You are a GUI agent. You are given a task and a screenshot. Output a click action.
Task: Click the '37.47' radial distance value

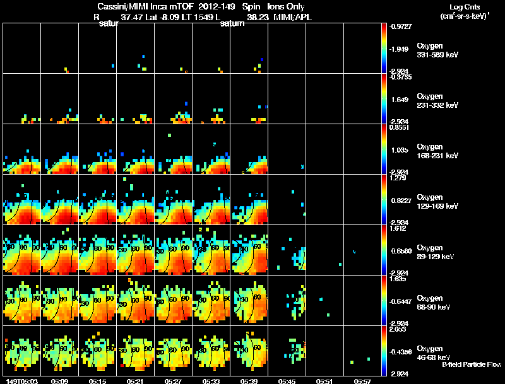(132, 17)
